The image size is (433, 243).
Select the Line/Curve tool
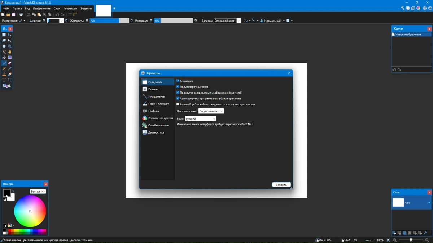point(10,80)
